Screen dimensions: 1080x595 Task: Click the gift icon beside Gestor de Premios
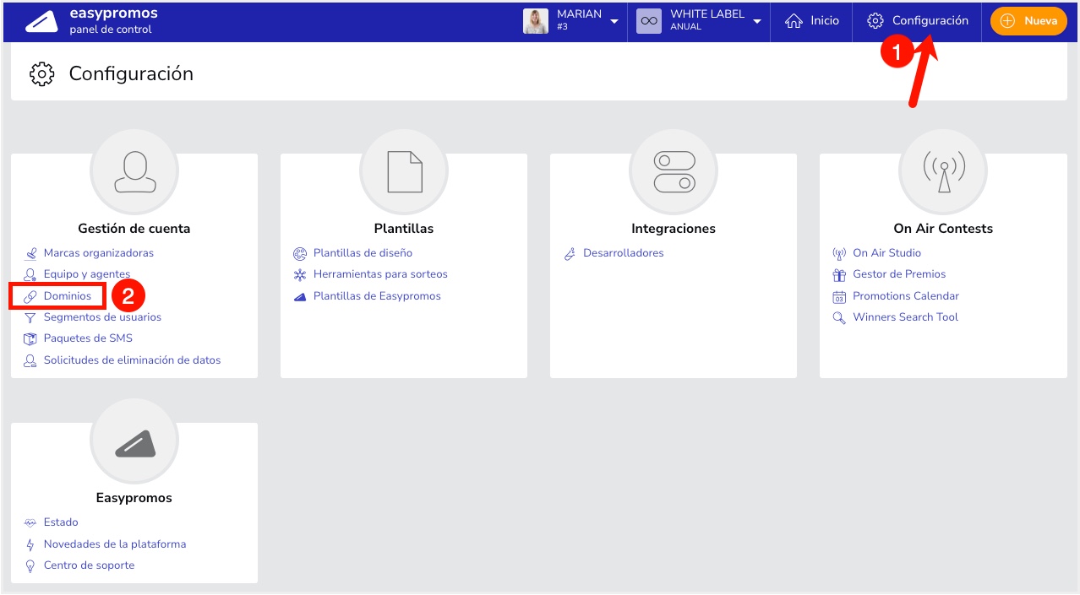click(839, 275)
